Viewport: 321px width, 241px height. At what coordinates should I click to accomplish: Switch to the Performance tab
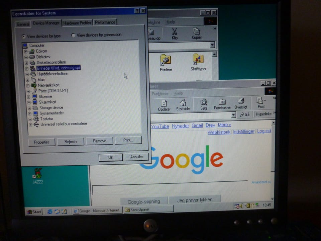[x=105, y=22]
